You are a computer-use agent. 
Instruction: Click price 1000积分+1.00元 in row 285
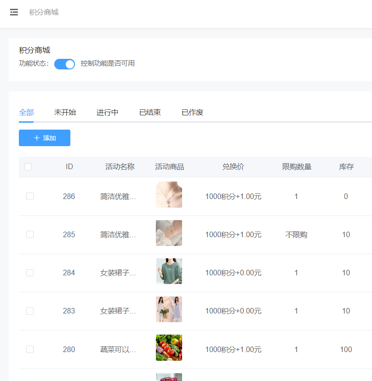tap(234, 234)
